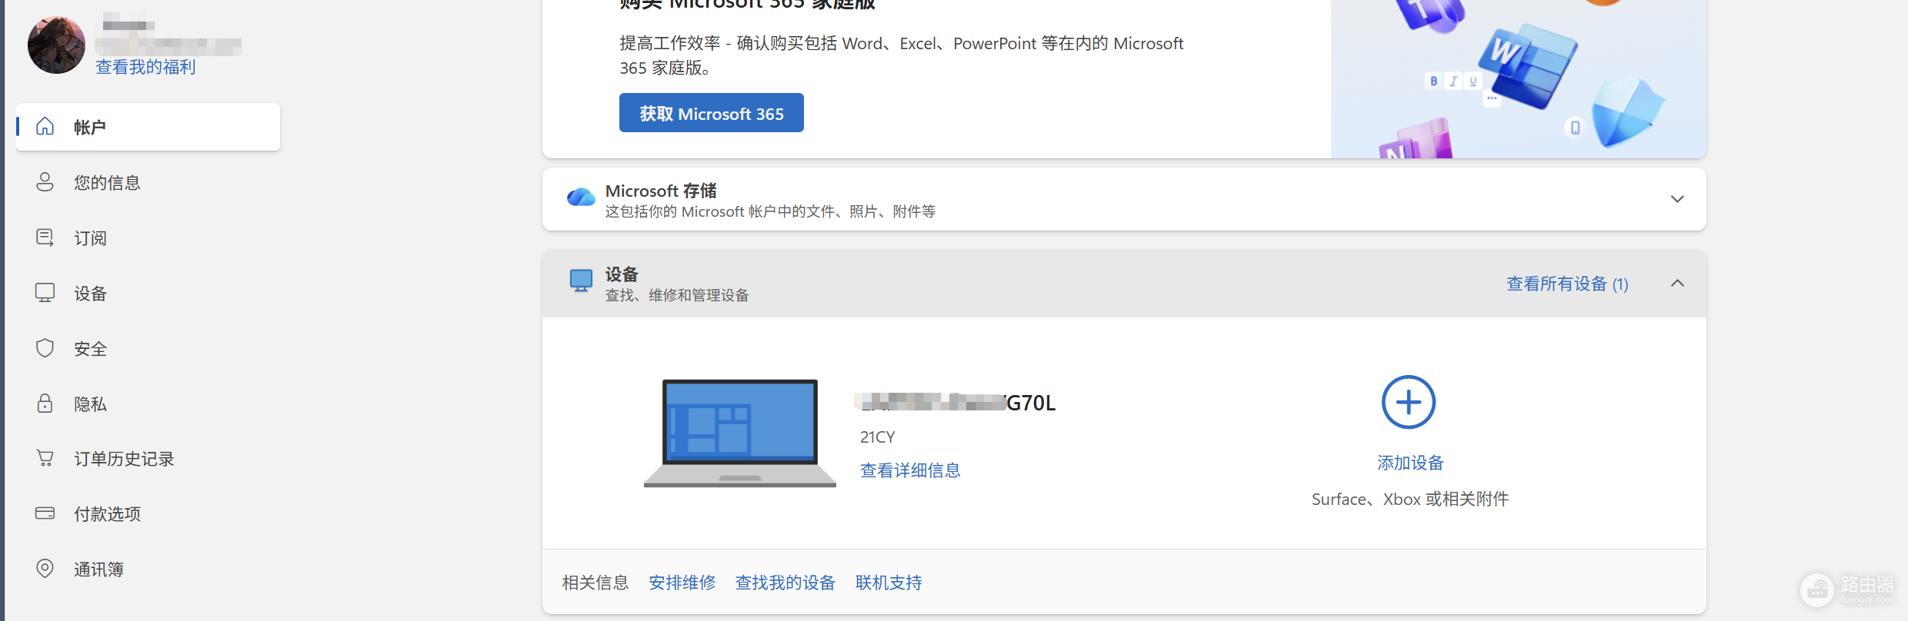This screenshot has height=621, width=1908.
Task: Click the subscription icon beside 订阅
Action: pyautogui.click(x=45, y=237)
